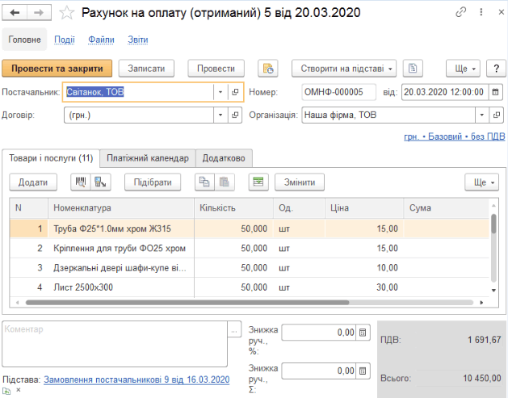Viewport: 508px width, 398px height.
Task: Open the грн. • Базовий • без ПДВ link
Action: (454, 136)
